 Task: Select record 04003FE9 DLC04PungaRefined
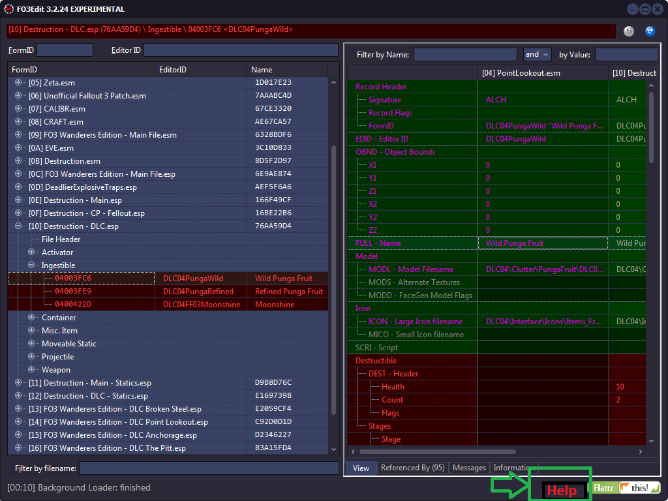168,292
